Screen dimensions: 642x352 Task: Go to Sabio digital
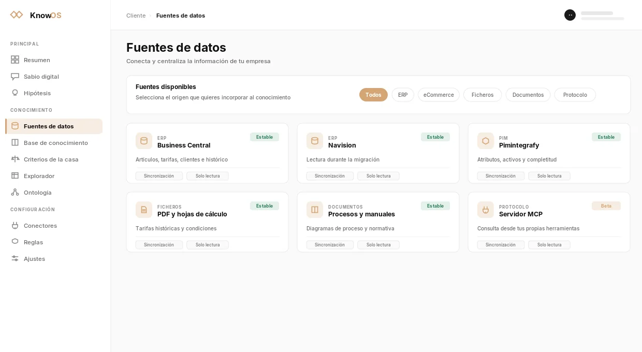click(x=54, y=76)
